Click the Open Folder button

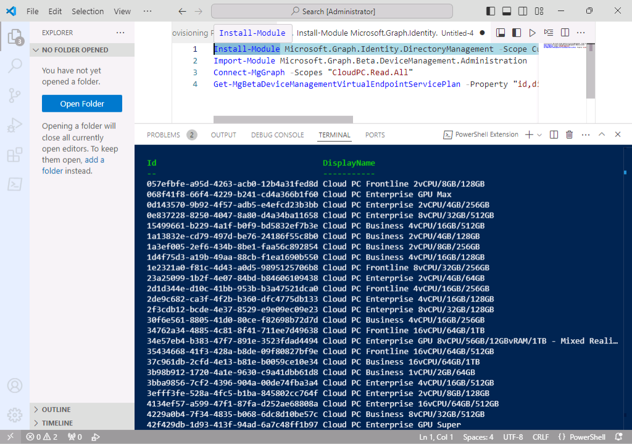(x=82, y=104)
